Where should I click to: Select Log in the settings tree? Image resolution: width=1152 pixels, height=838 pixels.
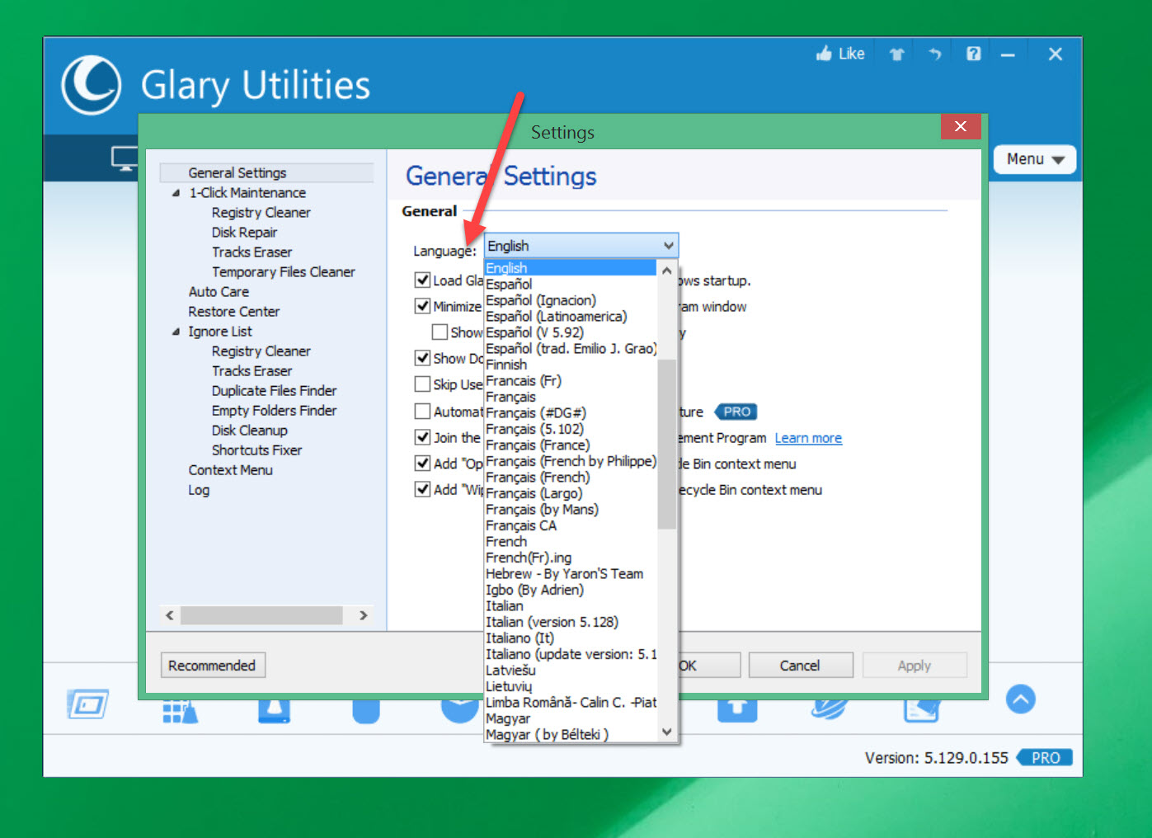(199, 490)
